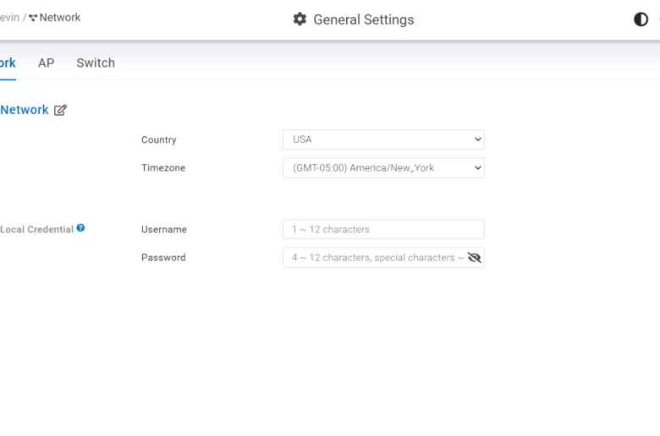Image resolution: width=660 pixels, height=436 pixels.
Task: Click the parent breadcrumb before Network
Action: tap(9, 18)
